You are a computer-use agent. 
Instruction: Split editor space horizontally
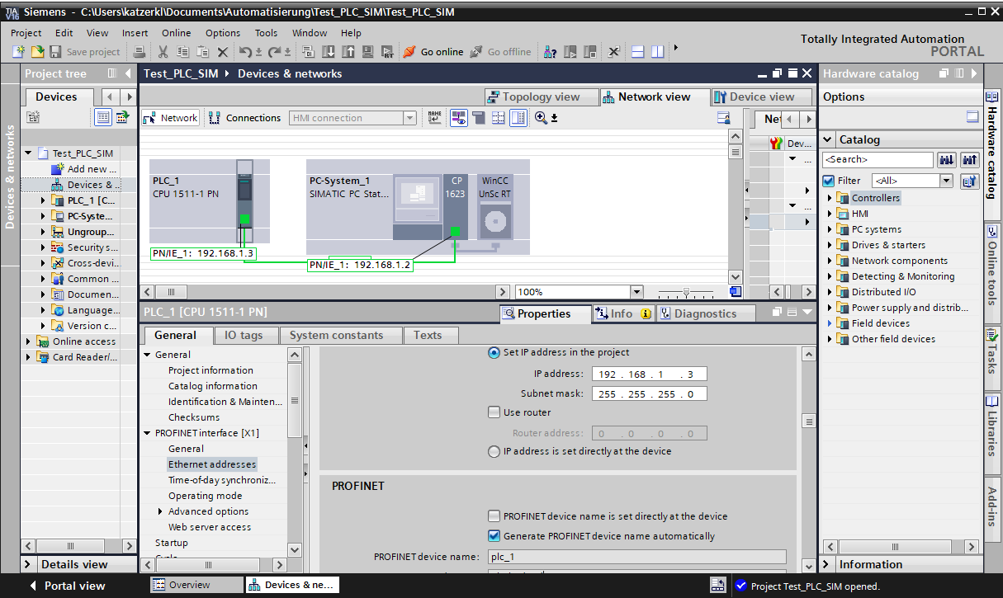click(x=638, y=52)
